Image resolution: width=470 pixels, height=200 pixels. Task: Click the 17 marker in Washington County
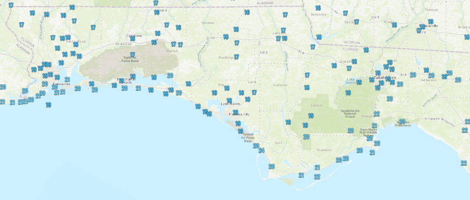236,57
